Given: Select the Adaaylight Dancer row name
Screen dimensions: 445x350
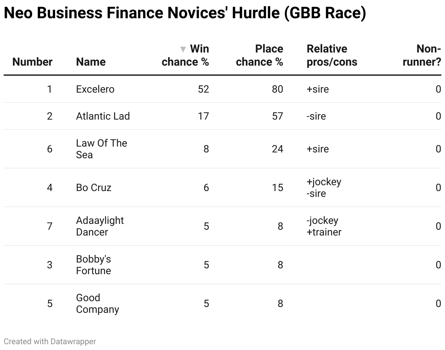Looking at the screenshot, I should 100,226.
